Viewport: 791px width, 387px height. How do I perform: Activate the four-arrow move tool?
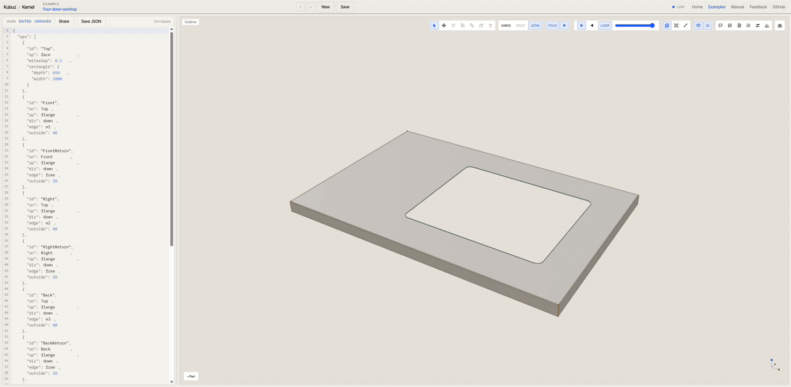444,25
